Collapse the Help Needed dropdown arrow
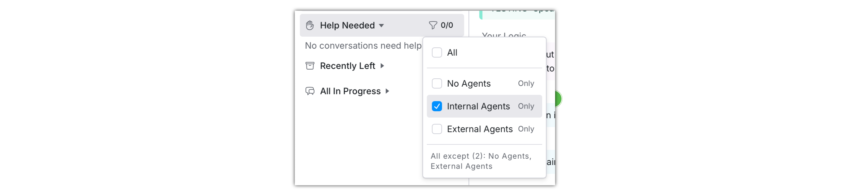The image size is (863, 196). coord(381,26)
